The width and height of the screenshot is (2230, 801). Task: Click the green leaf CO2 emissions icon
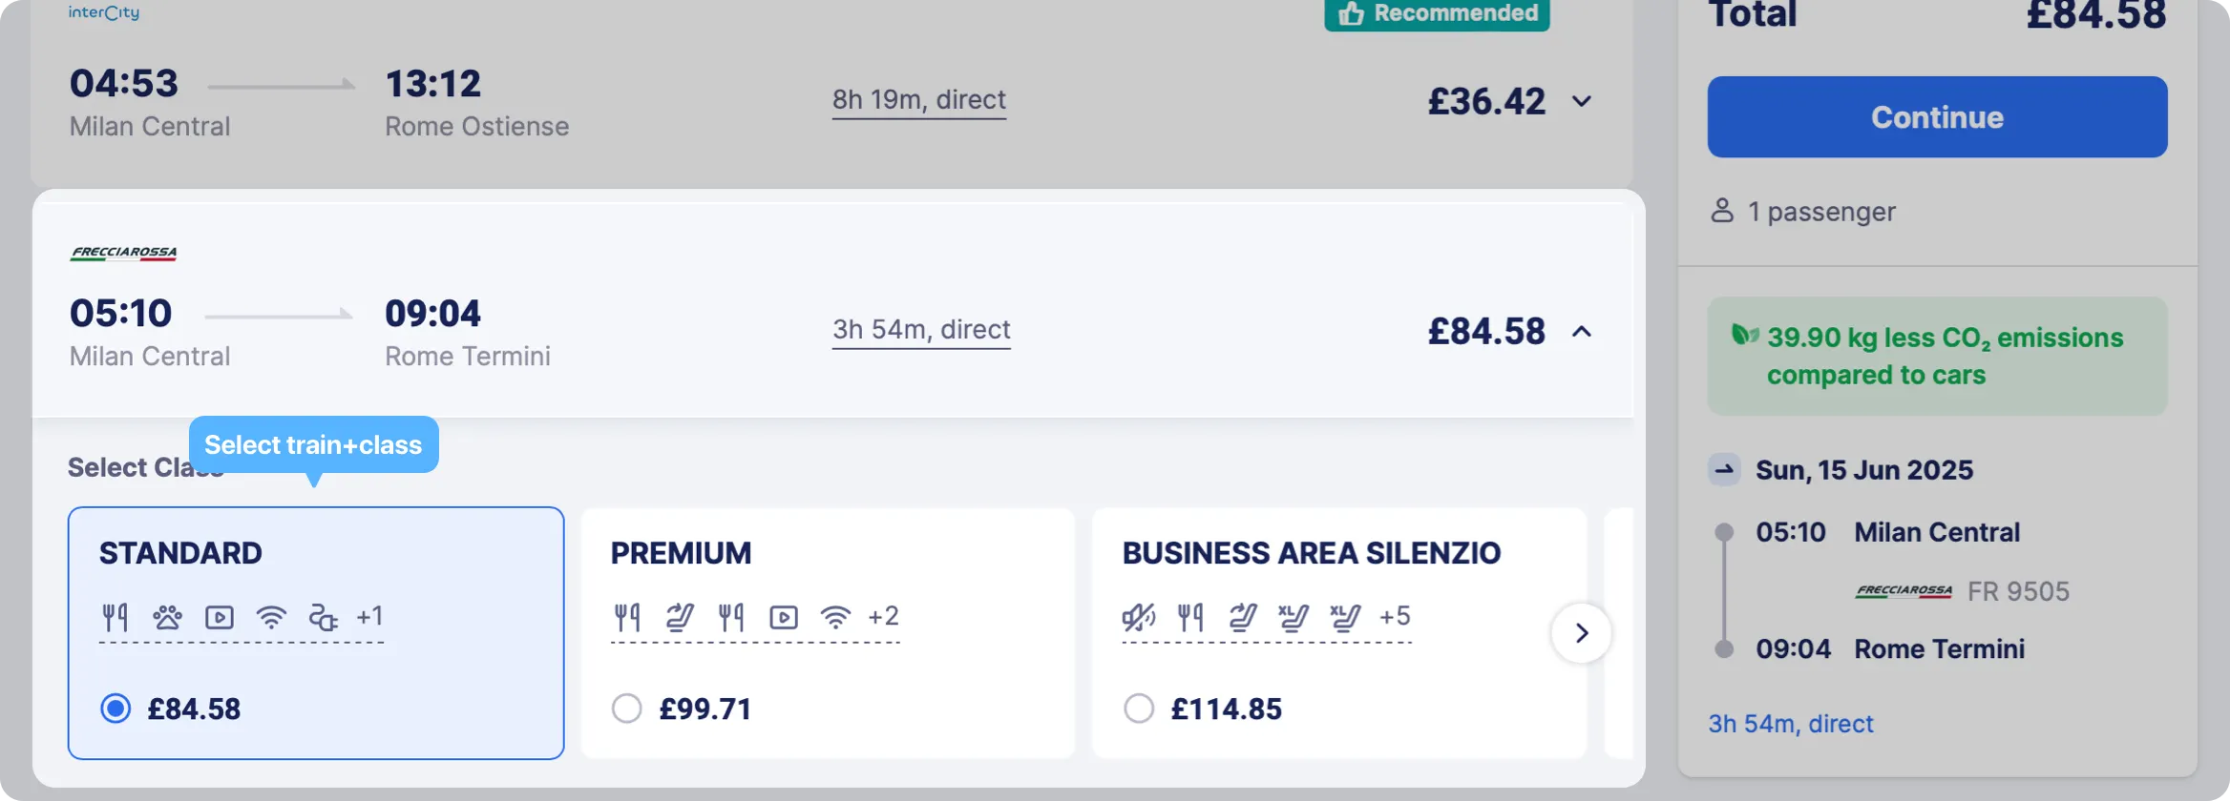[x=1745, y=335]
